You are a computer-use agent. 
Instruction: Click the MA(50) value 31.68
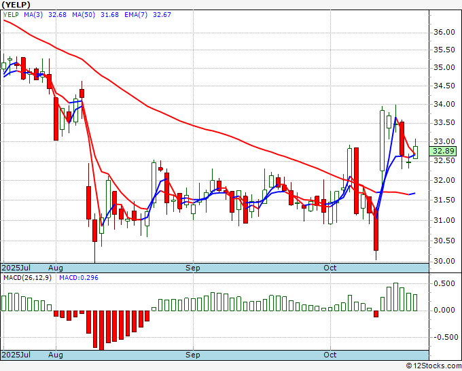(109, 15)
